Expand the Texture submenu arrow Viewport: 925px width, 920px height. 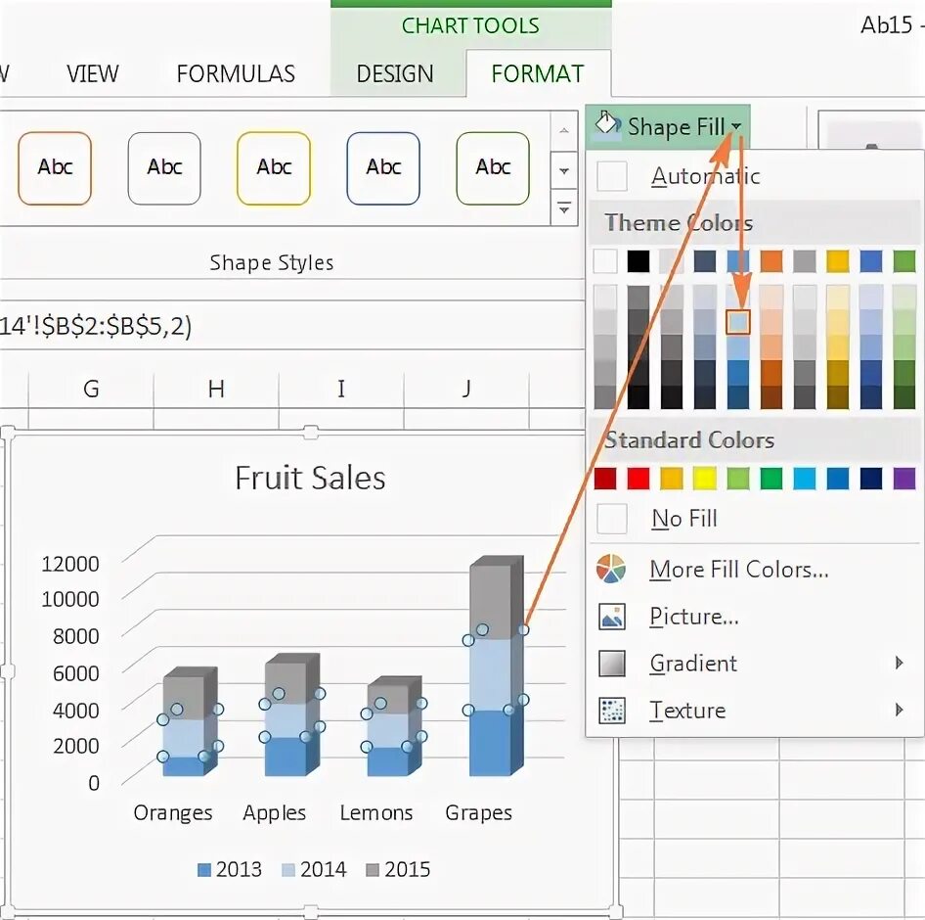tap(899, 710)
